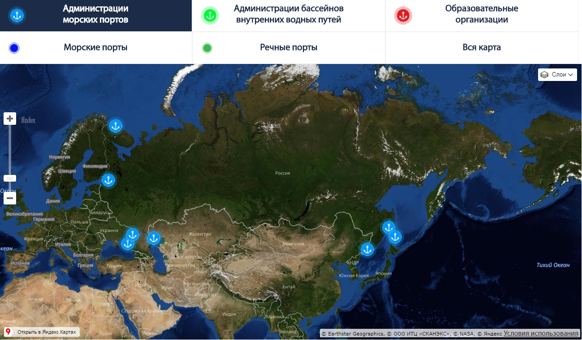Select Вся карта tab

[x=482, y=47]
